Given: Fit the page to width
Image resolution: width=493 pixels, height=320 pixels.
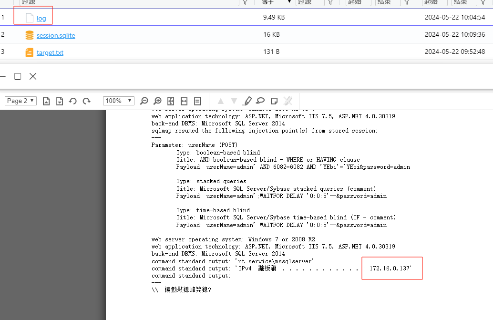Looking at the screenshot, I should [184, 101].
